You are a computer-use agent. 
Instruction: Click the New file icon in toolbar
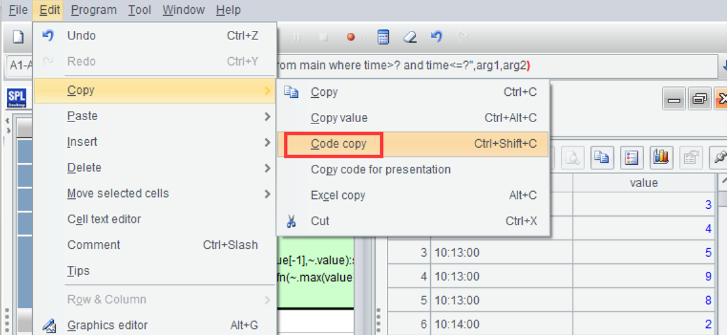[x=18, y=37]
